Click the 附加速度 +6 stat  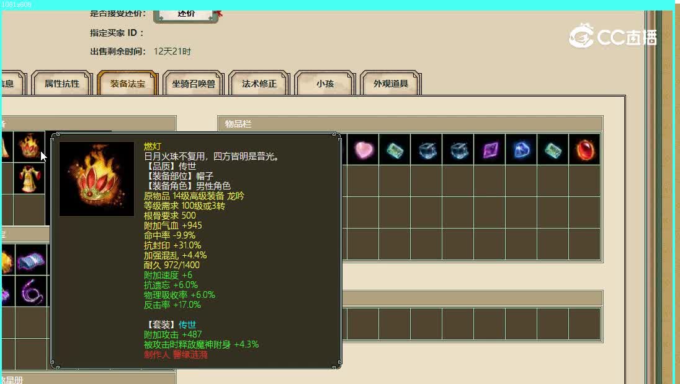coord(168,276)
